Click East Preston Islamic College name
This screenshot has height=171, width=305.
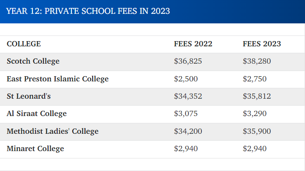pos(58,79)
